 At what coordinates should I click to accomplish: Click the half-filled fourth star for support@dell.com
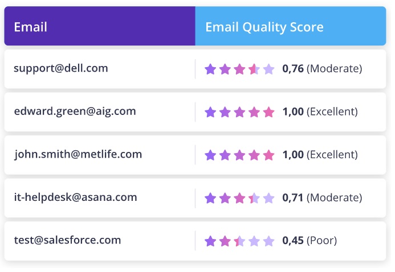(254, 69)
